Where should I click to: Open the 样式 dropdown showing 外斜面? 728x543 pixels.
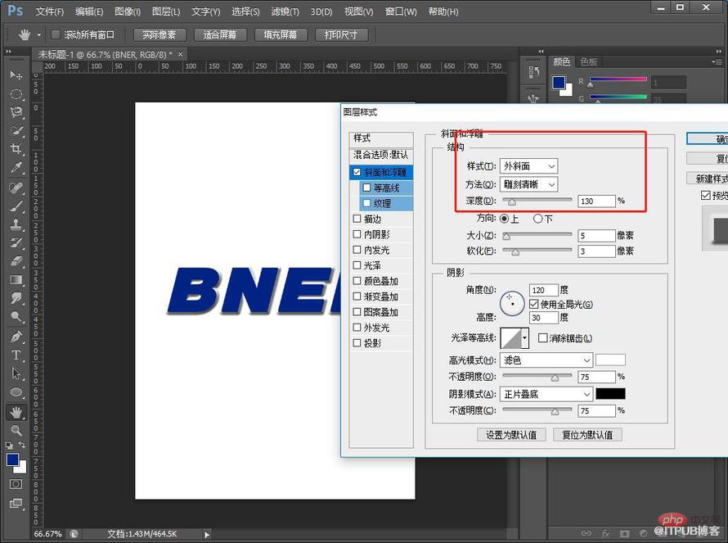tap(528, 166)
